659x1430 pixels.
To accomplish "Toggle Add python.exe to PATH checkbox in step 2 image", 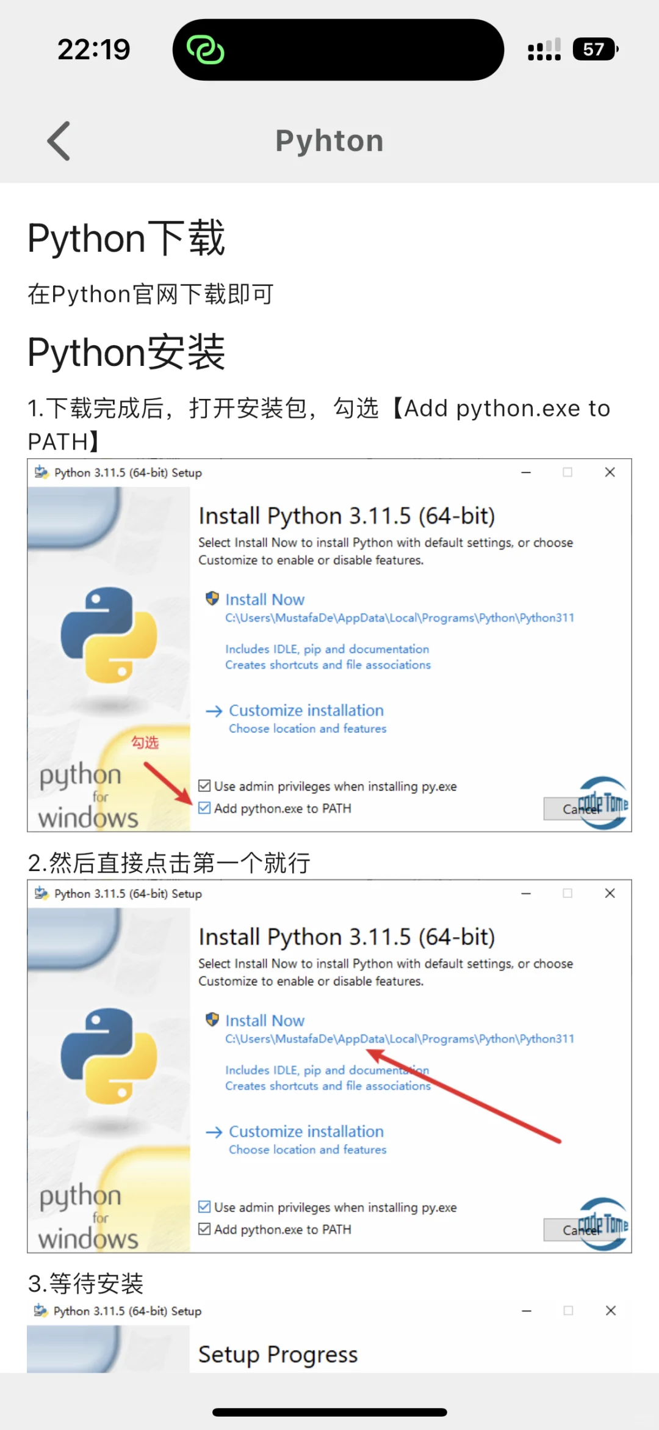I will click(x=204, y=1229).
